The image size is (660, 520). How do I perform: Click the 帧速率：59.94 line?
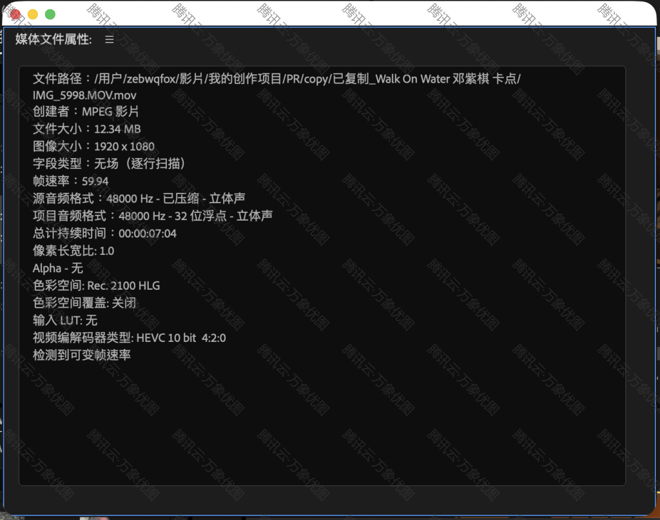click(x=71, y=181)
